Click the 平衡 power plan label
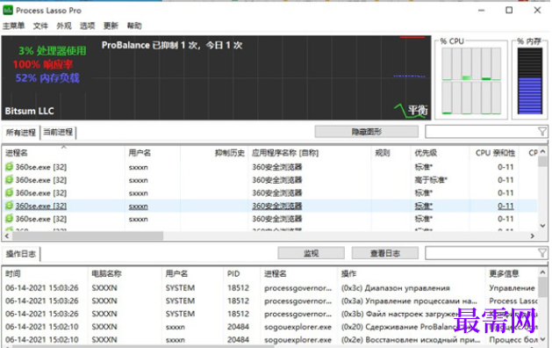Viewport: 552px width, 348px height. point(418,111)
